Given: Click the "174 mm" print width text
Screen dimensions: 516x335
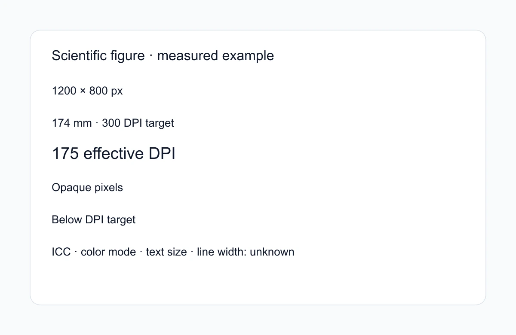Looking at the screenshot, I should pyautogui.click(x=72, y=123).
